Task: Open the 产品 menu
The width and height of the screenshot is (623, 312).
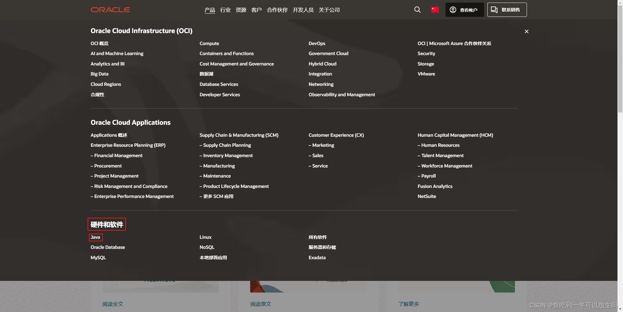Action: (x=210, y=10)
